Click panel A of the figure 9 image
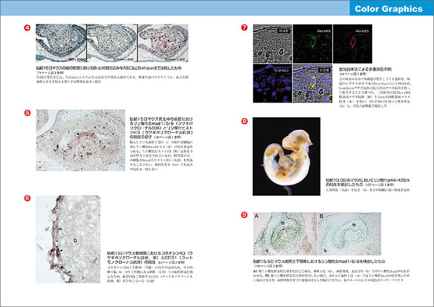 pyautogui.click(x=283, y=235)
